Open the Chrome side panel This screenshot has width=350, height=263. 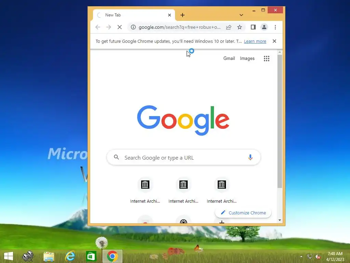click(253, 27)
